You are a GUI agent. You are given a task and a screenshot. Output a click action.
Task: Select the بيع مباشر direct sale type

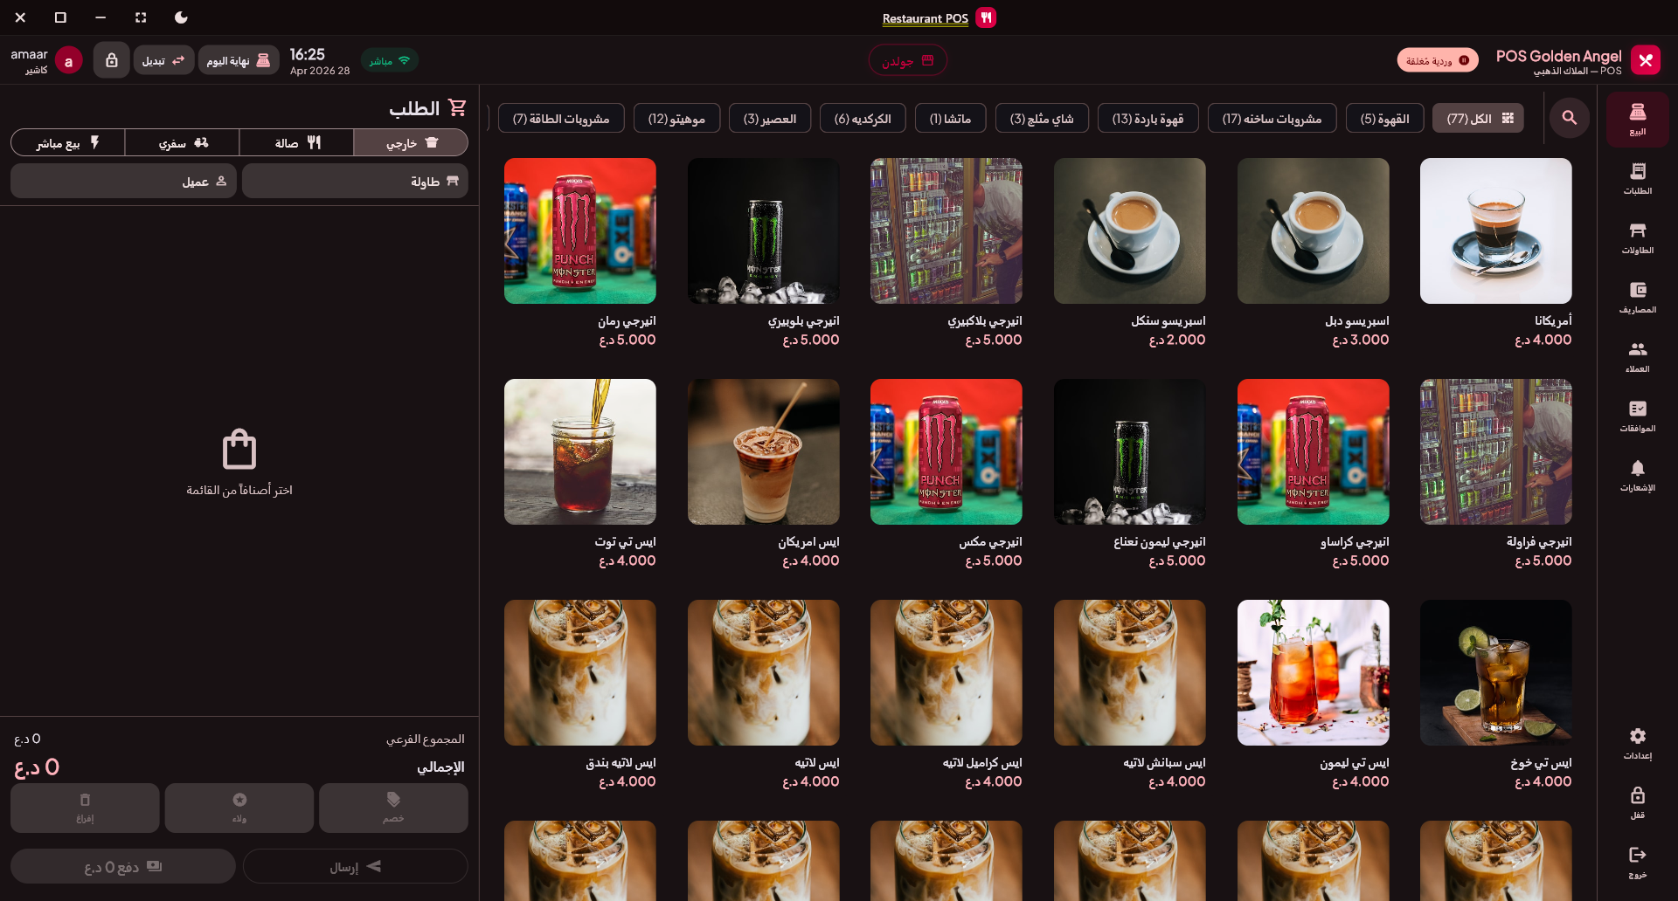68,142
